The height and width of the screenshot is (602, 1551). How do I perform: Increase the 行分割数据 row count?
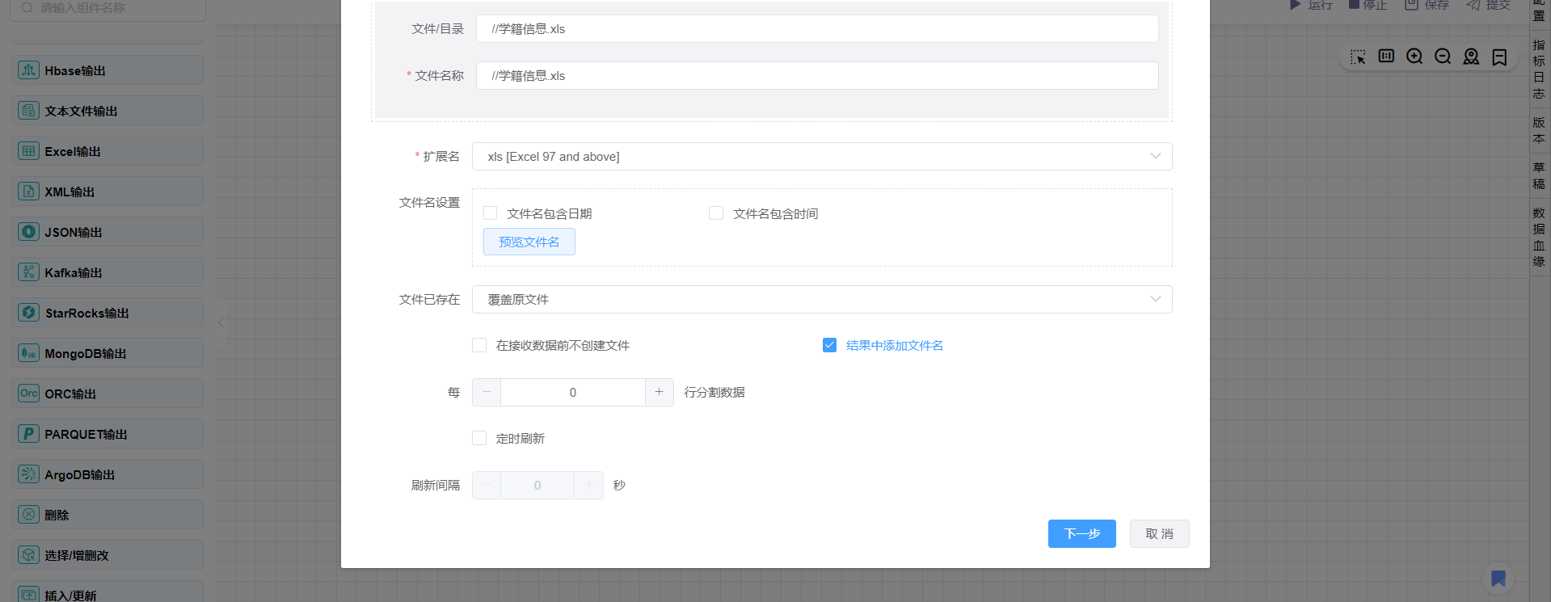point(660,393)
